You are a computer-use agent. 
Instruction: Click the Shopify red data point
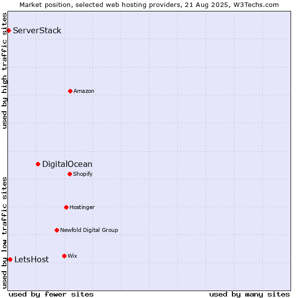[x=70, y=174]
